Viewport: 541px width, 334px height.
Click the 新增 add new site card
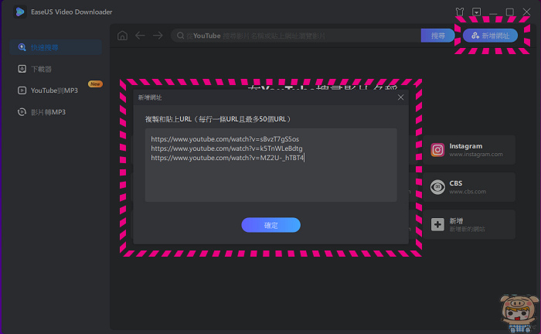469,224
